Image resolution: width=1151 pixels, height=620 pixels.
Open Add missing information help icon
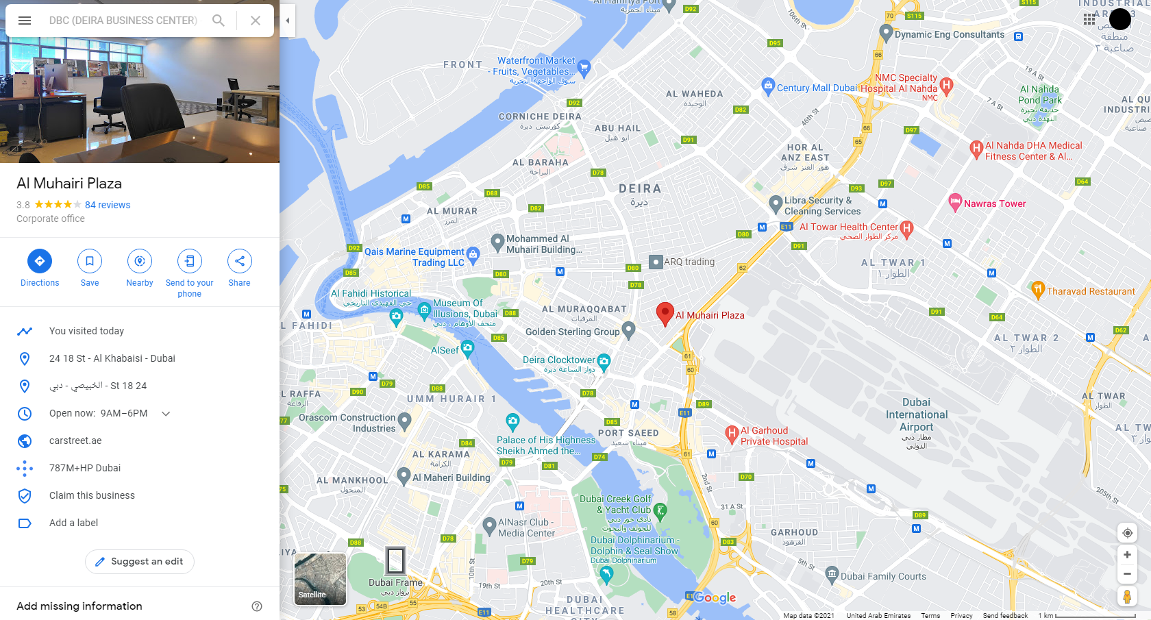tap(257, 606)
